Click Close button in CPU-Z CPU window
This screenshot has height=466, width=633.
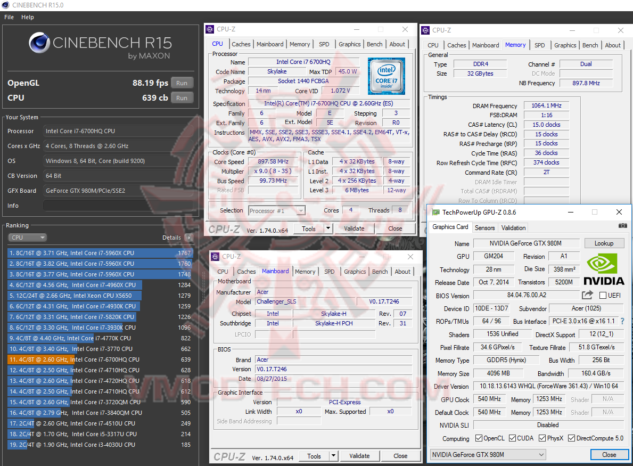pos(395,228)
